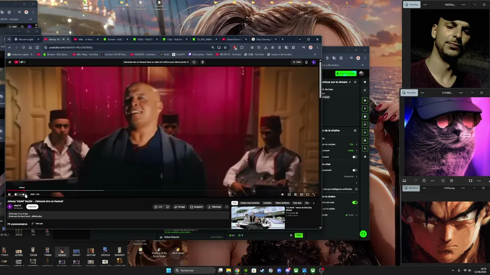The image size is (490, 275).
Task: Favorite the cat image with the heart
Action: coord(416,181)
